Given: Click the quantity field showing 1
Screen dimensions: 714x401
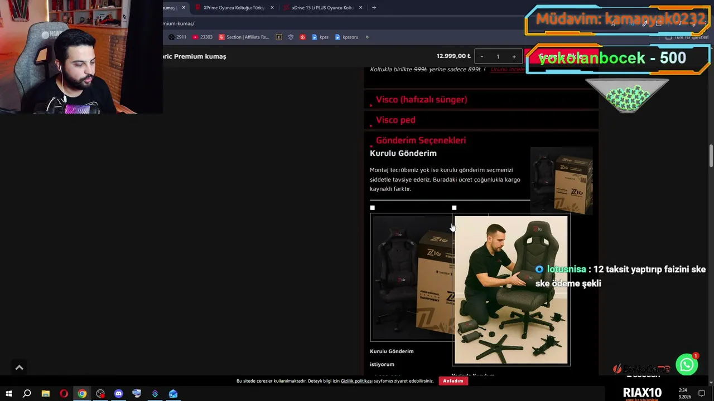Looking at the screenshot, I should pyautogui.click(x=498, y=56).
